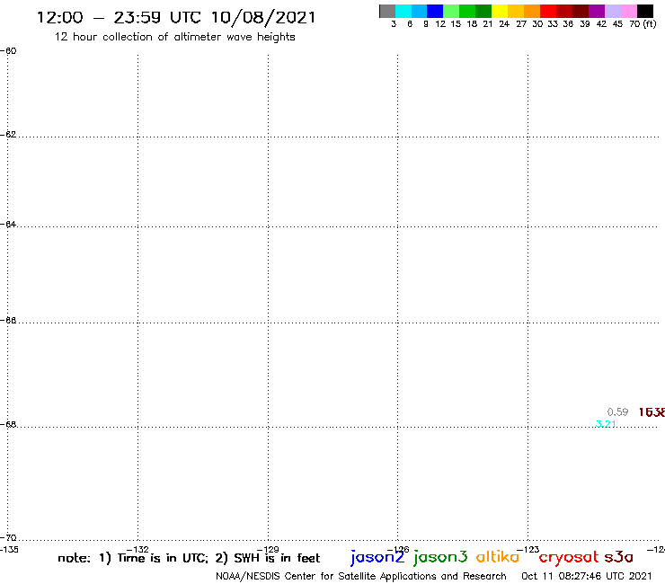Viewport: 665px width, 584px height.
Task: Click the 33 legend scale label
Action: [x=553, y=24]
